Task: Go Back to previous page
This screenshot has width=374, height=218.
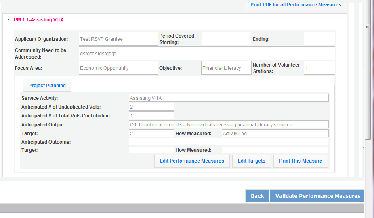Action: pyautogui.click(x=257, y=196)
